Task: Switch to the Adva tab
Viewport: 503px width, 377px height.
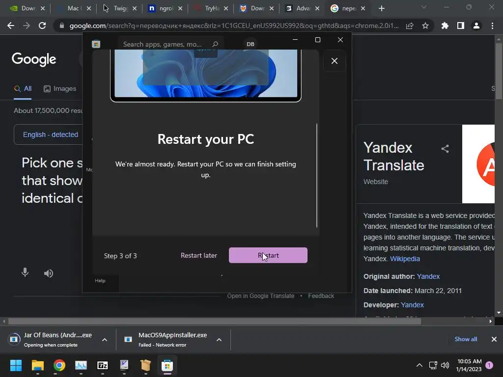Action: pos(303,8)
